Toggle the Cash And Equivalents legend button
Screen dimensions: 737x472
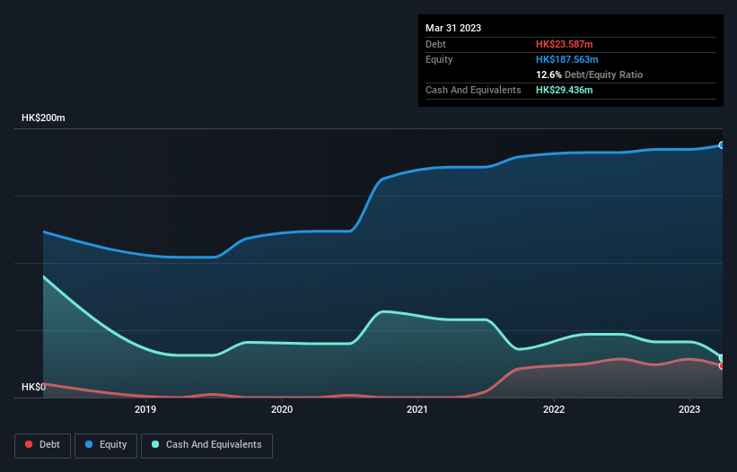click(206, 445)
